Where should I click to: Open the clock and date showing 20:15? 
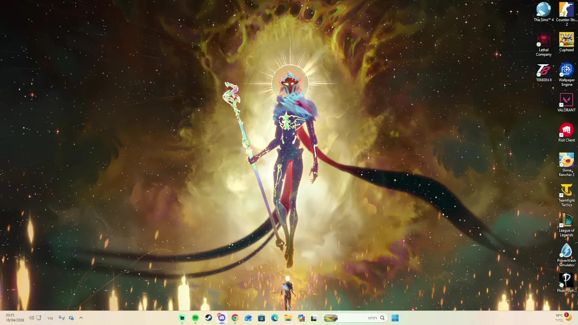tap(14, 318)
